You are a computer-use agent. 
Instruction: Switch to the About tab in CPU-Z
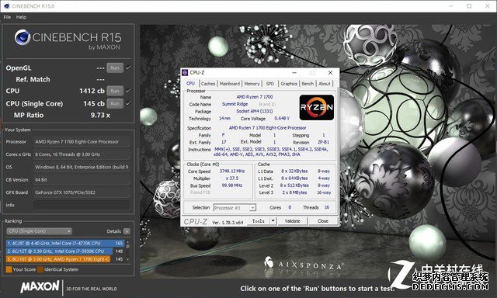click(x=325, y=84)
